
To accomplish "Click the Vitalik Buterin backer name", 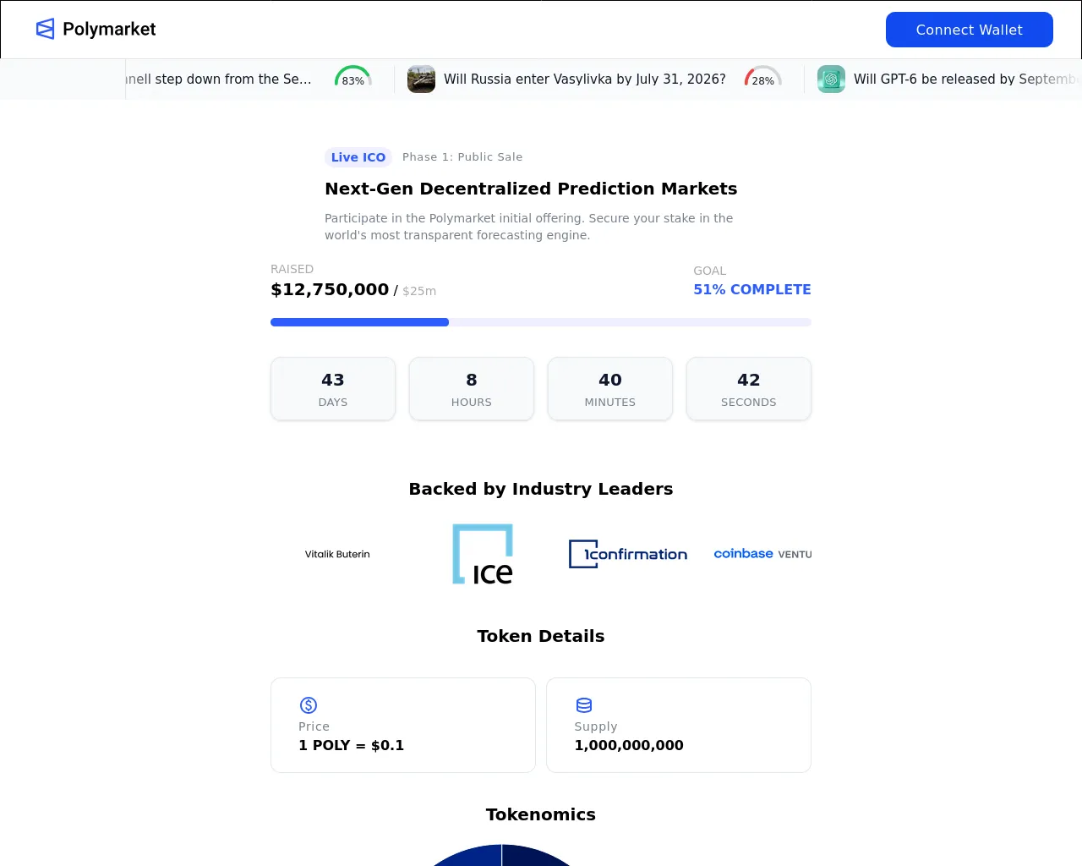I will pyautogui.click(x=337, y=554).
